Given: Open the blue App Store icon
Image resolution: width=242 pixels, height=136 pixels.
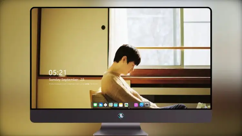Looking at the screenshot, I should tap(142, 105).
